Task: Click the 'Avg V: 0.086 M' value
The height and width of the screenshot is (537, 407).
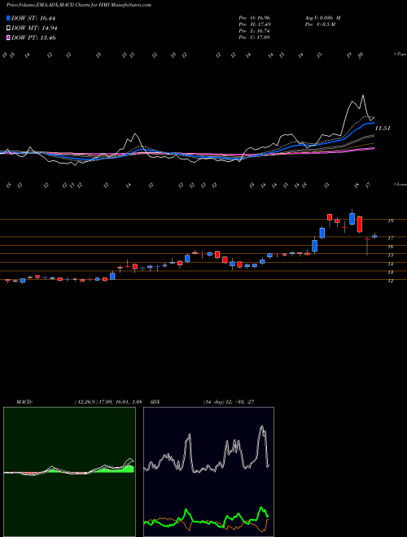Action: point(322,18)
